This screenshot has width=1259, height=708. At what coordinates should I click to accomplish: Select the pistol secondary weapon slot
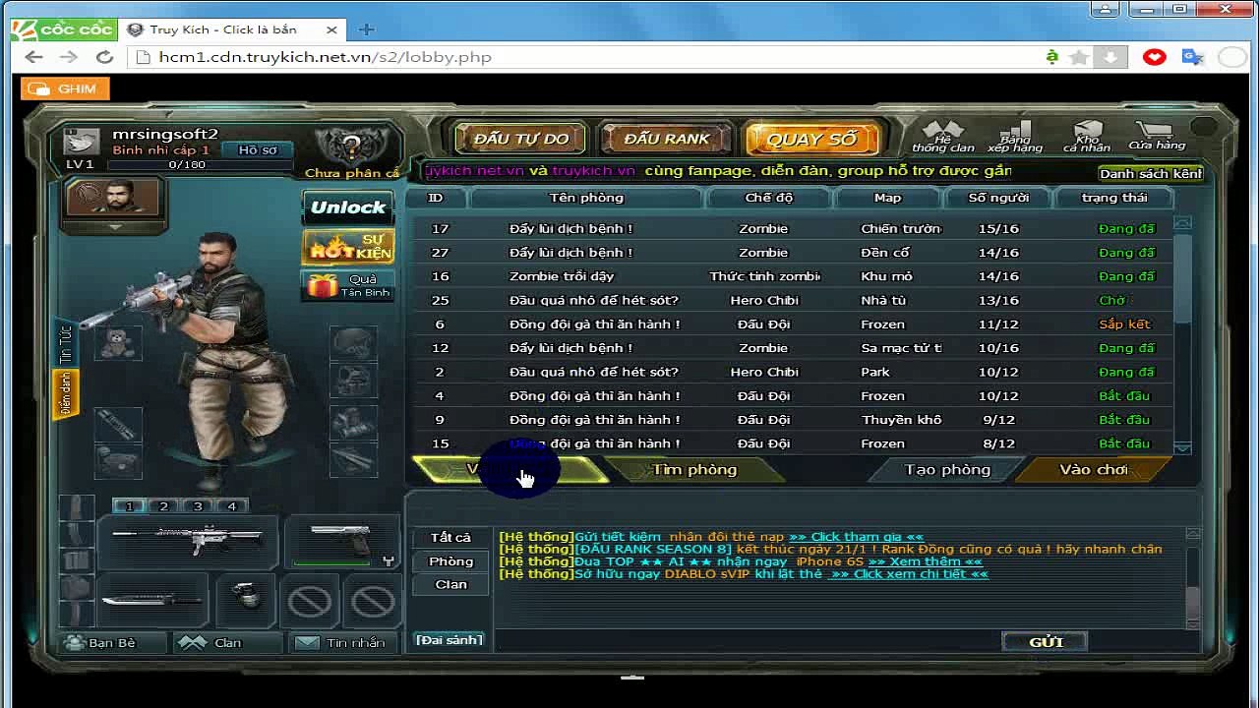point(340,541)
